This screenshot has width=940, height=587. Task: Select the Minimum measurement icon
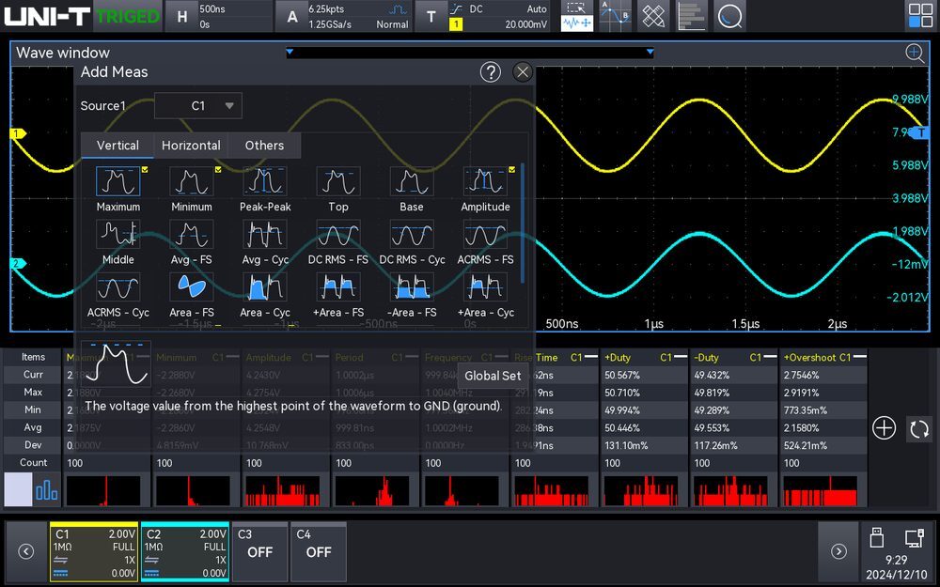click(x=191, y=181)
